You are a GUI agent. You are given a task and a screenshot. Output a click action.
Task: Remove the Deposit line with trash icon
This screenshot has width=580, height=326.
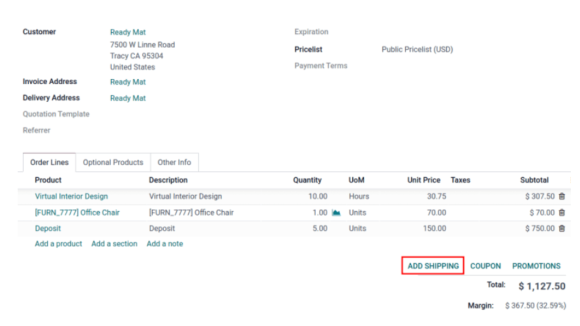click(x=561, y=229)
